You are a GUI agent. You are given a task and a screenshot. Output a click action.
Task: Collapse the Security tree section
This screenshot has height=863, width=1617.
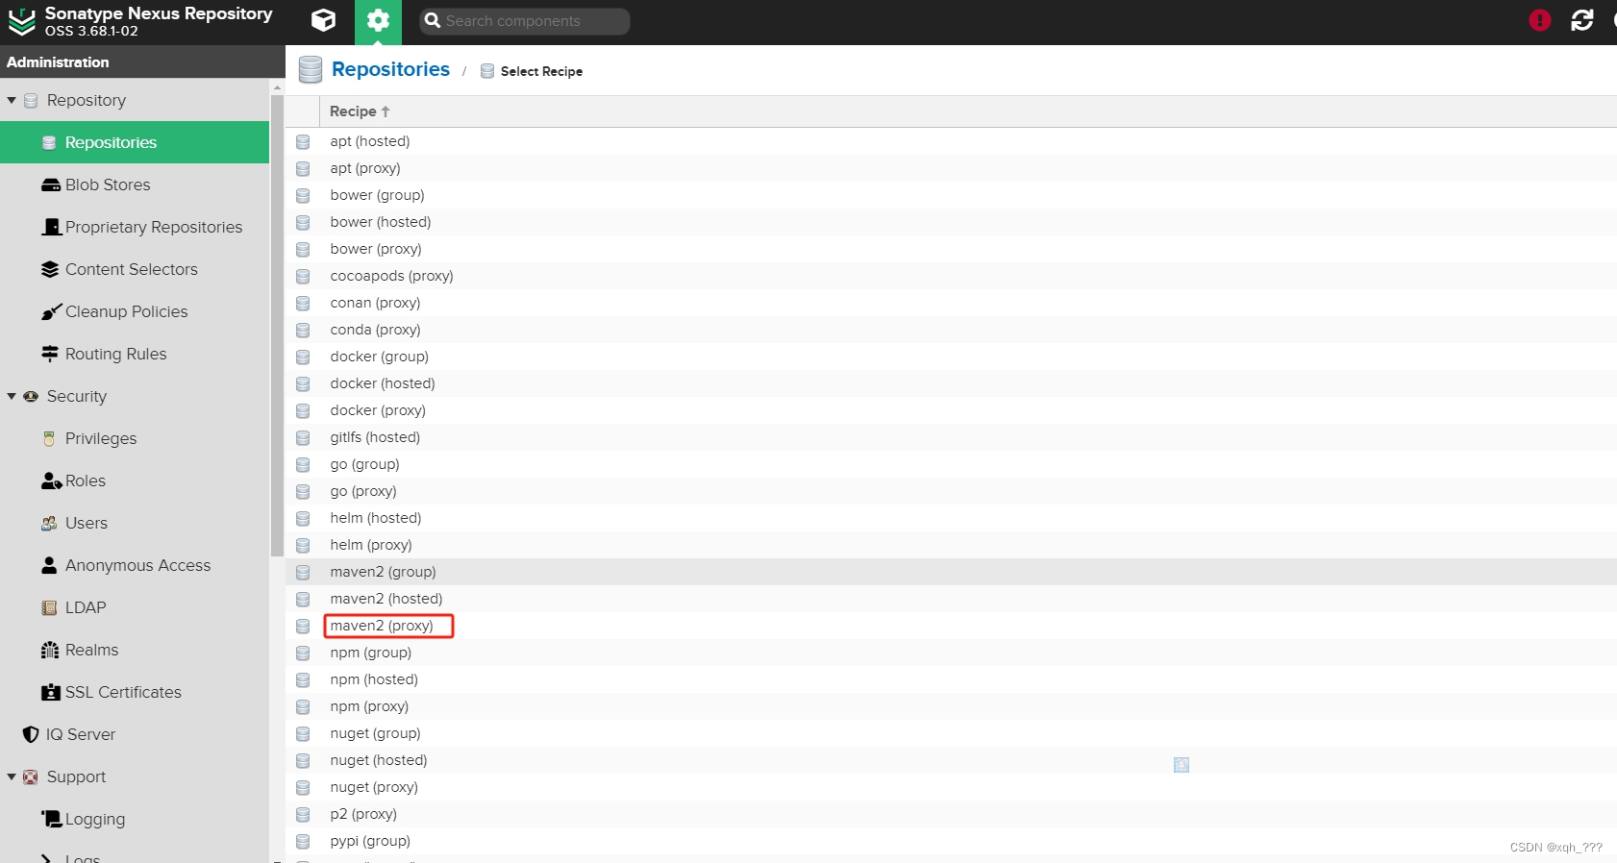[12, 396]
